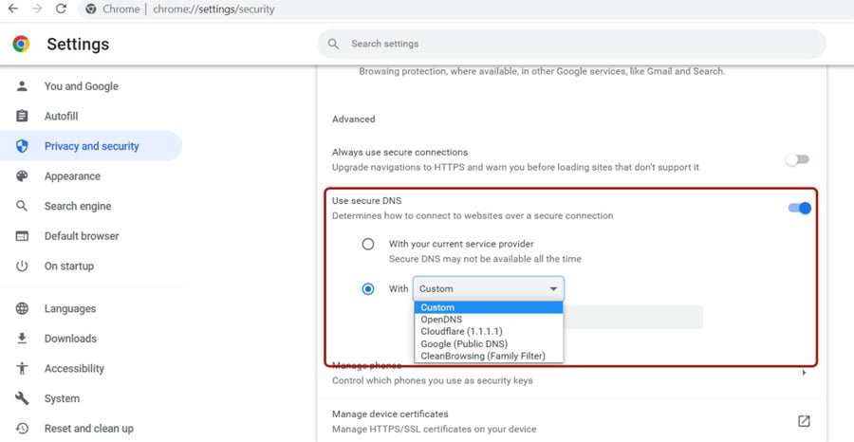
Task: Open the System settings section
Action: click(x=91, y=398)
